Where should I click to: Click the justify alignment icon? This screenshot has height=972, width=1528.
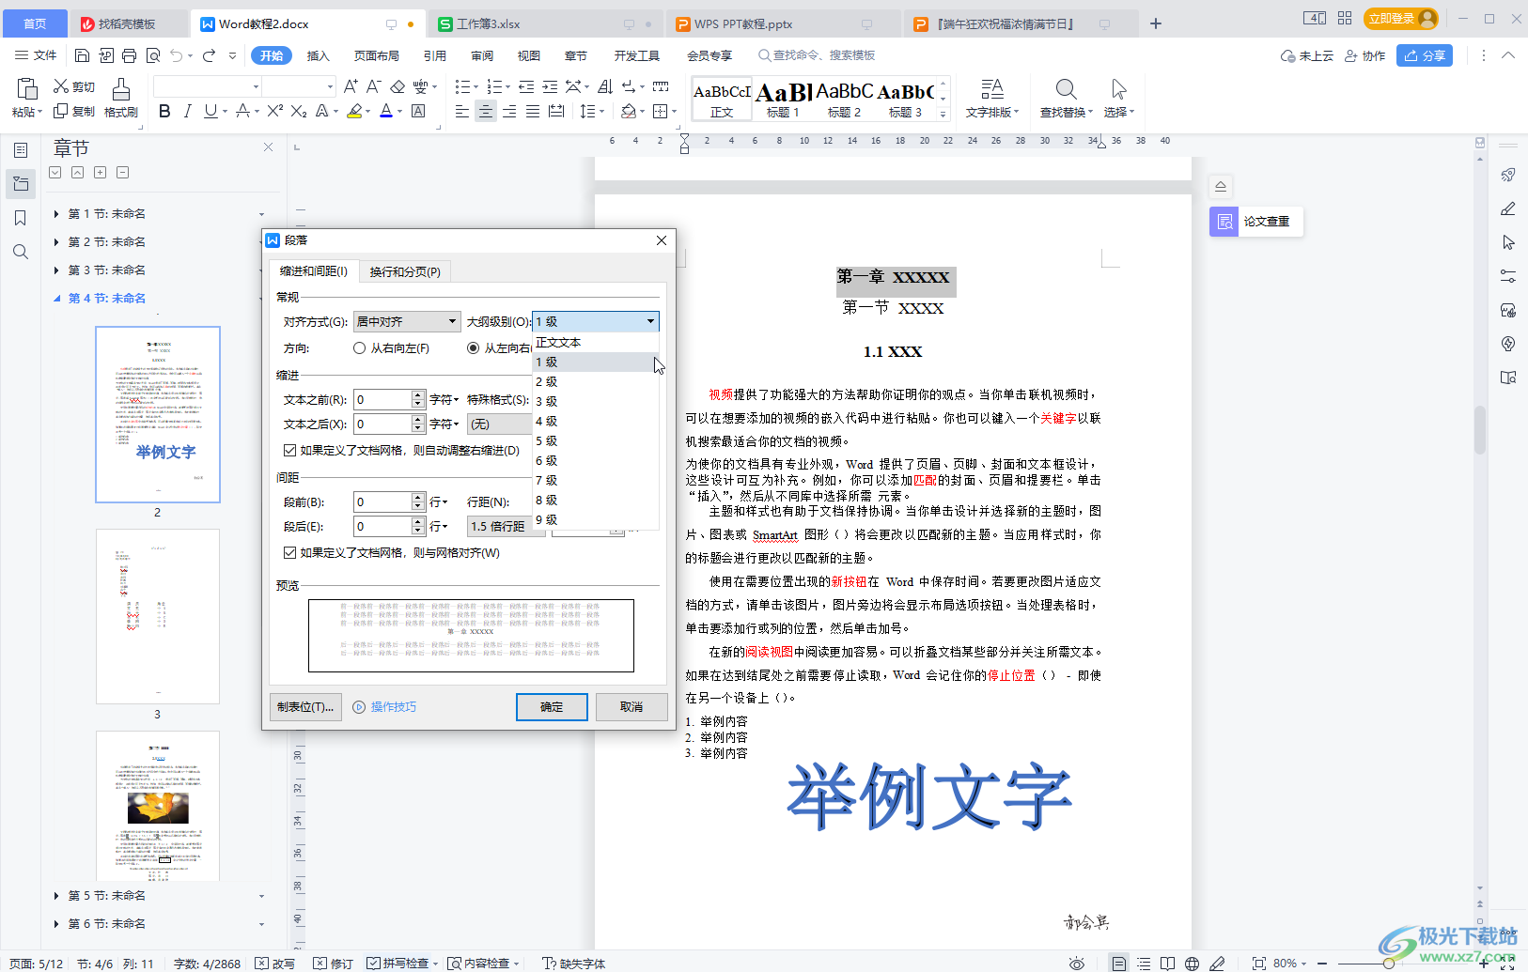(532, 111)
